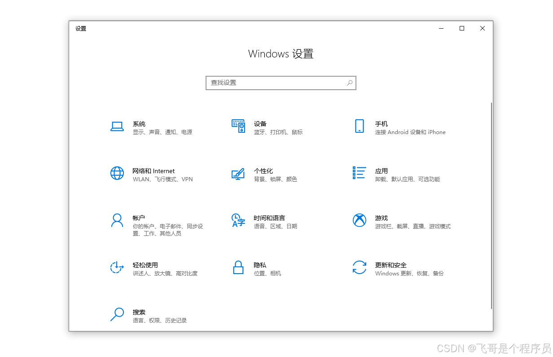The width and height of the screenshot is (553, 357).
Task: Click the text 位置、相机
Action: [268, 274]
